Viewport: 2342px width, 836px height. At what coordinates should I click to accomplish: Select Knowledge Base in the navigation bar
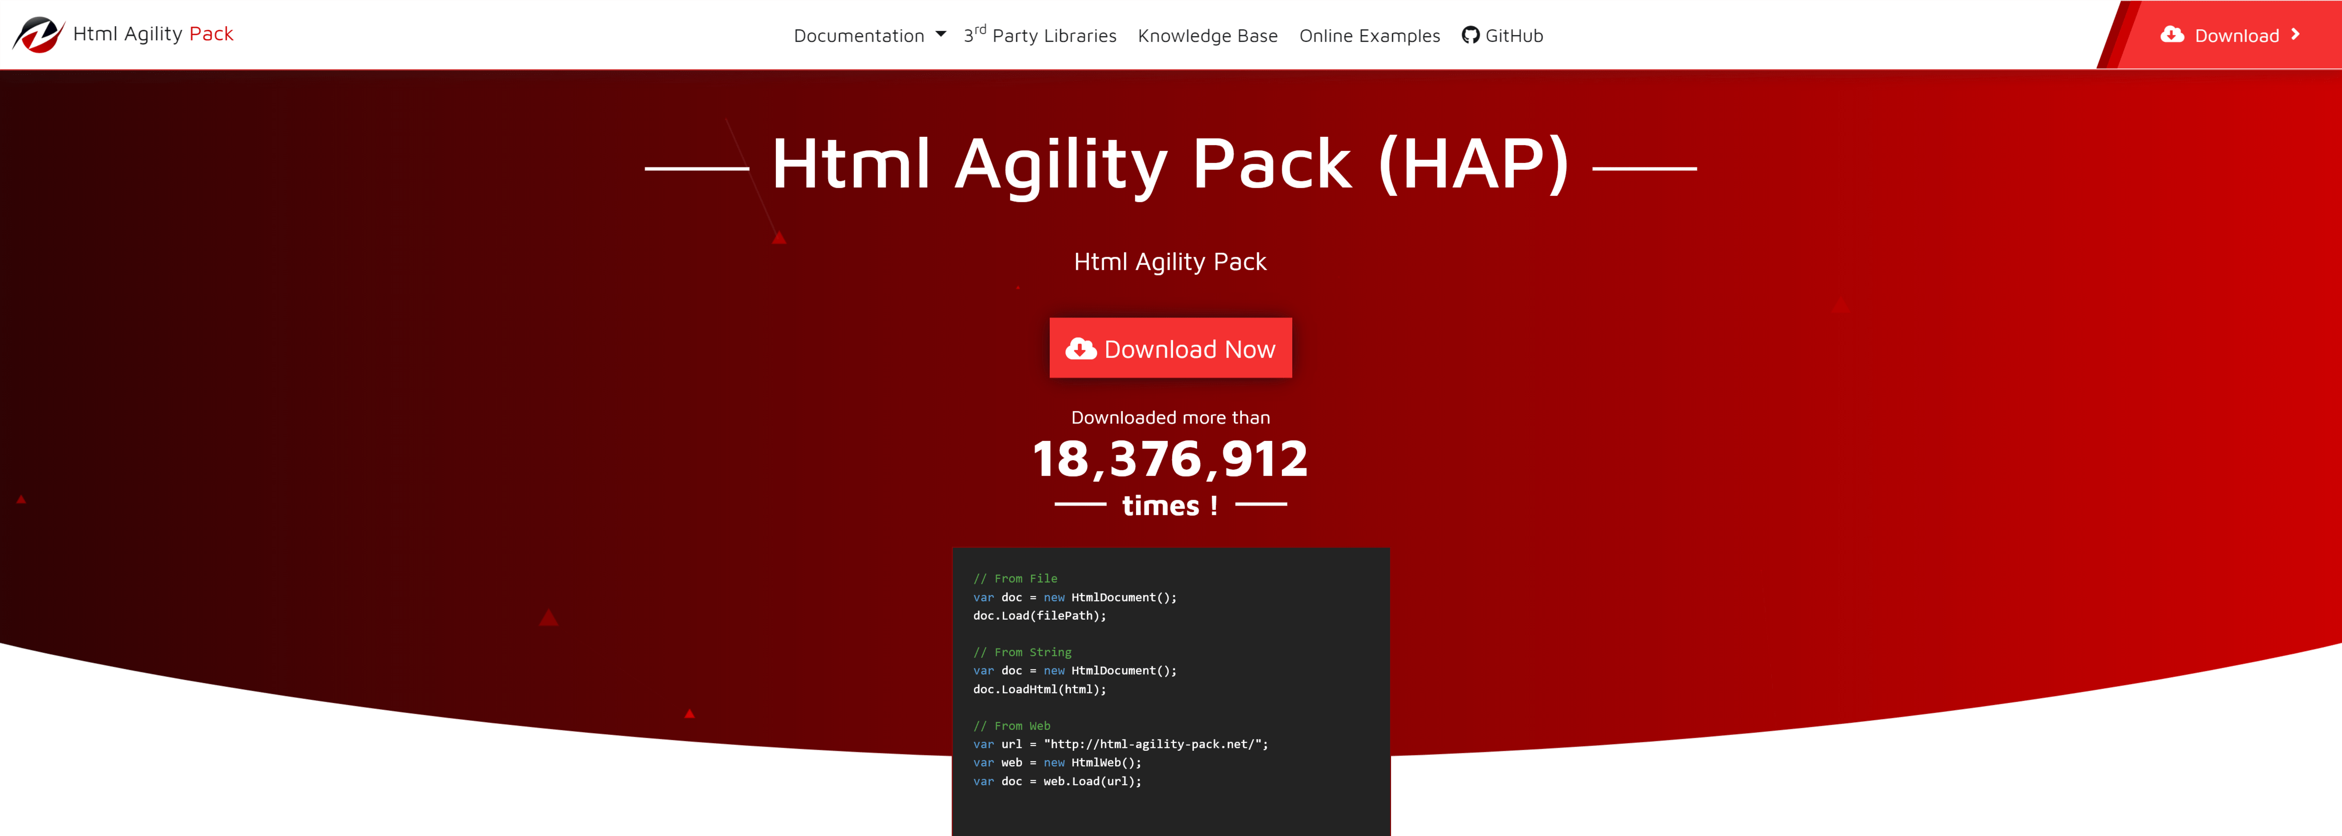(1208, 37)
